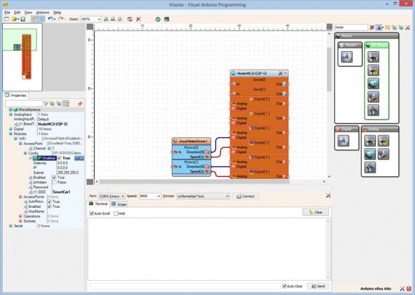This screenshot has width=415, height=295.
Task: Clear the component search filter icon
Action: coord(372,27)
